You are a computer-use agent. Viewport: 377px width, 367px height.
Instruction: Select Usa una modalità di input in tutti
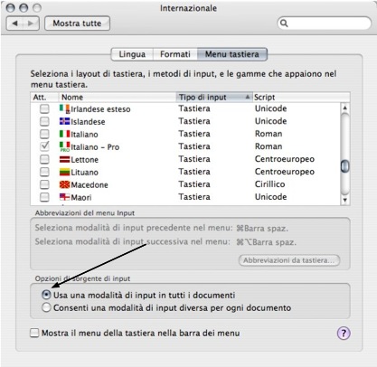click(46, 295)
